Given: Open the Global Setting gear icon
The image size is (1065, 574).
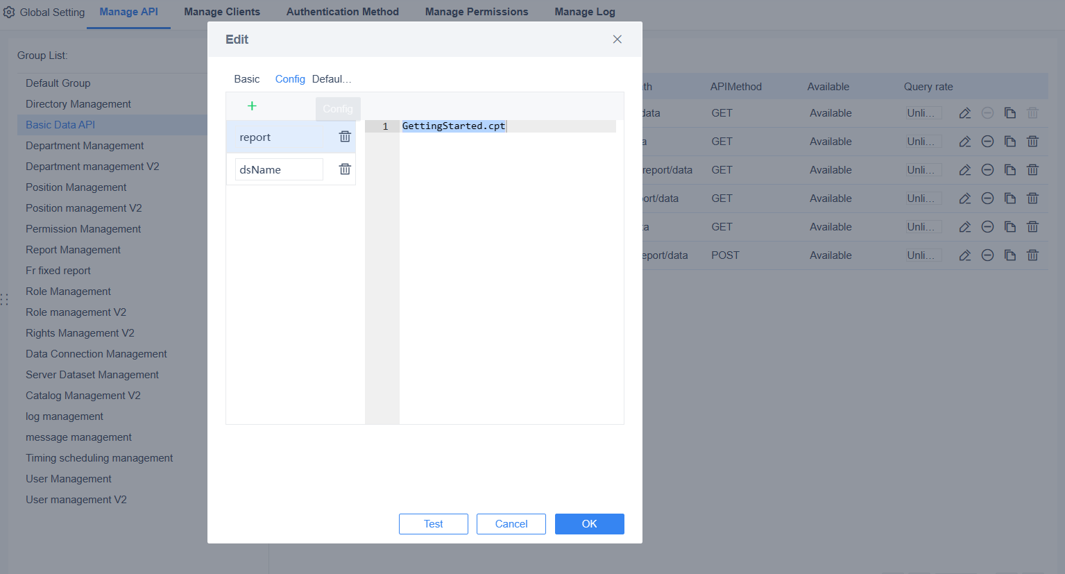Looking at the screenshot, I should (x=9, y=11).
